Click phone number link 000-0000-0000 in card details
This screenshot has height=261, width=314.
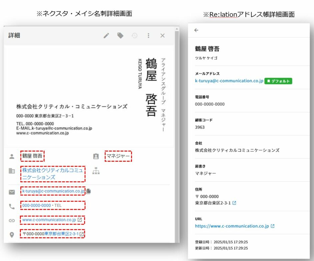click(36, 205)
